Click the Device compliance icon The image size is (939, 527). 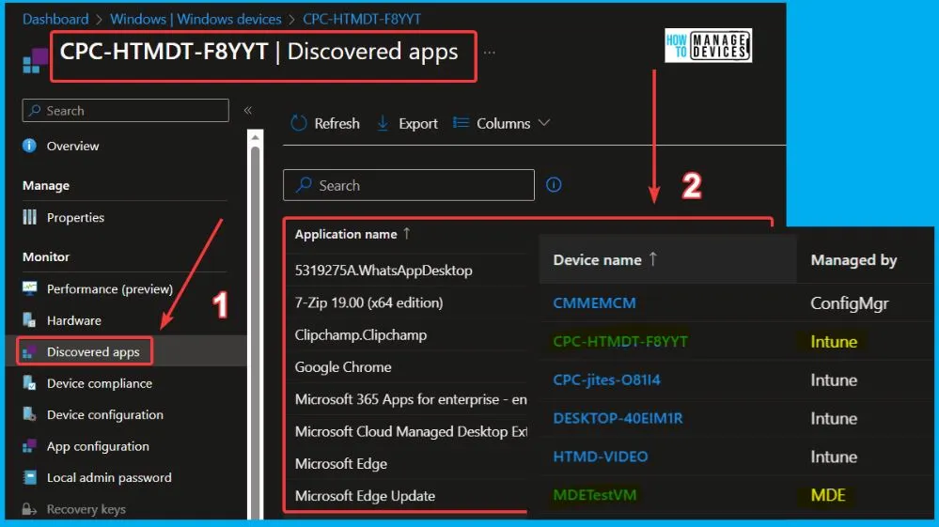(x=29, y=383)
